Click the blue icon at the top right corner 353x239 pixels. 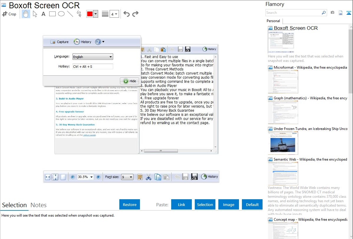click(x=349, y=13)
